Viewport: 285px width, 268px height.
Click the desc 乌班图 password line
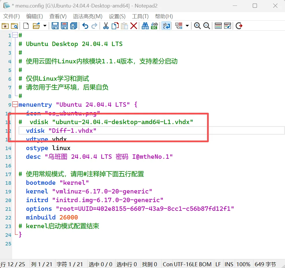tap(99, 157)
